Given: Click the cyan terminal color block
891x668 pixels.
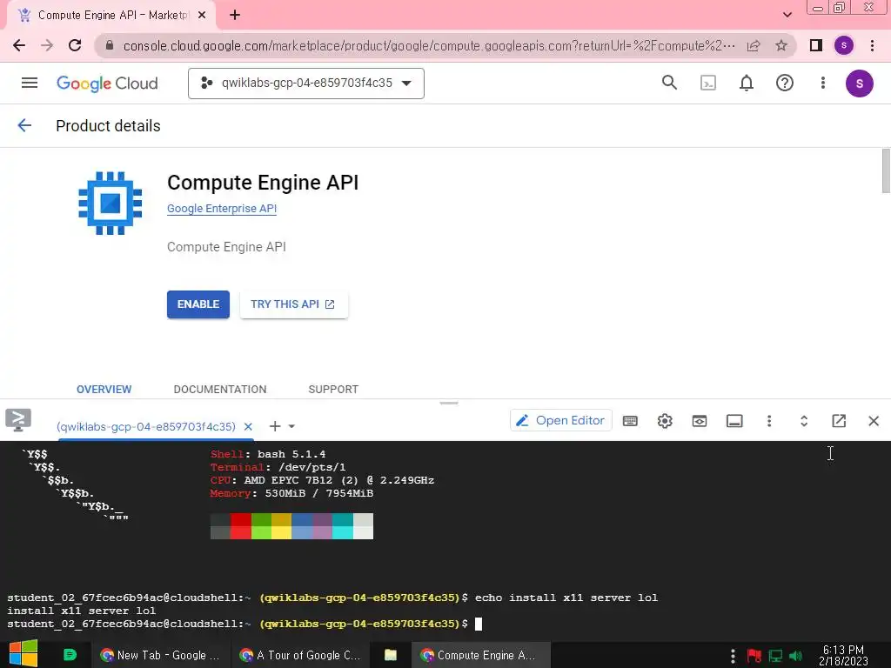Looking at the screenshot, I should click(x=343, y=526).
